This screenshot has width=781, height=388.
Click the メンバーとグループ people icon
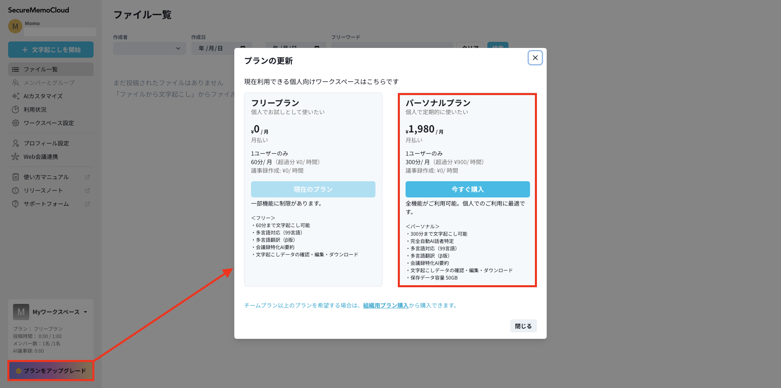[15, 83]
